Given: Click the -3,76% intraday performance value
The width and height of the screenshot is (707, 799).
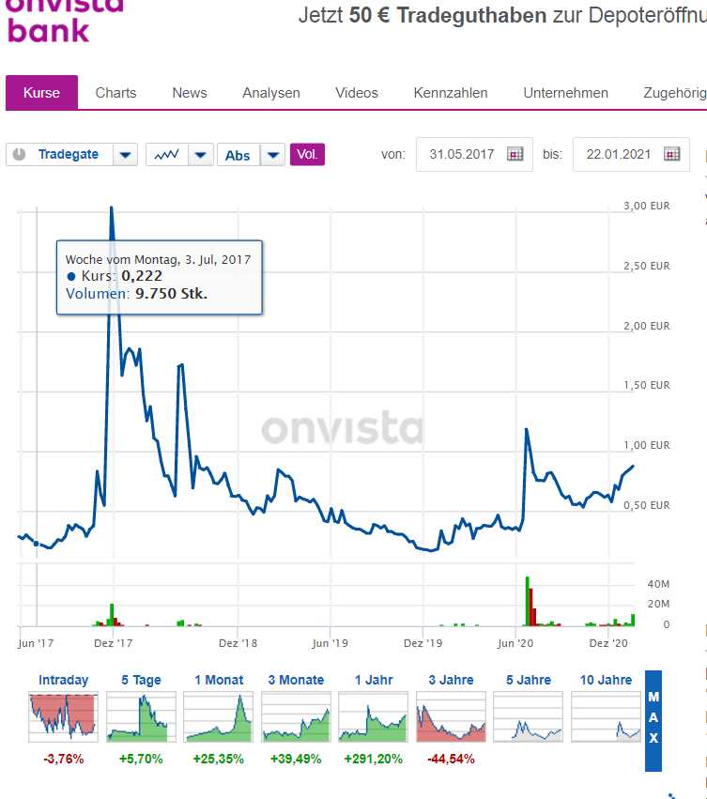Looking at the screenshot, I should point(63,759).
